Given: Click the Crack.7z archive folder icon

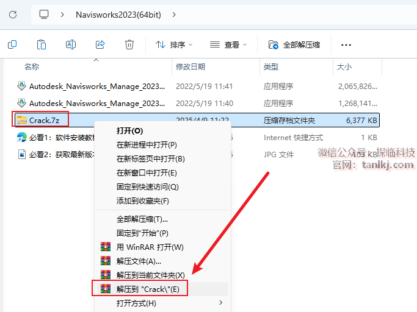Looking at the screenshot, I should click(22, 120).
